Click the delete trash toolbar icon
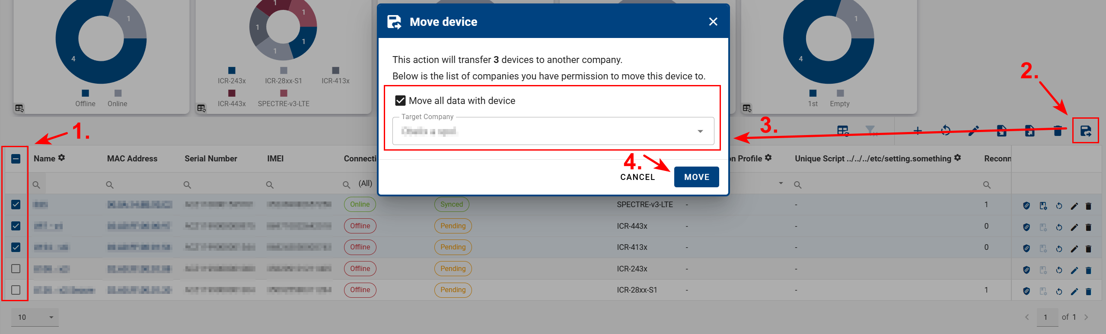Viewport: 1106px width, 334px height. point(1057,131)
